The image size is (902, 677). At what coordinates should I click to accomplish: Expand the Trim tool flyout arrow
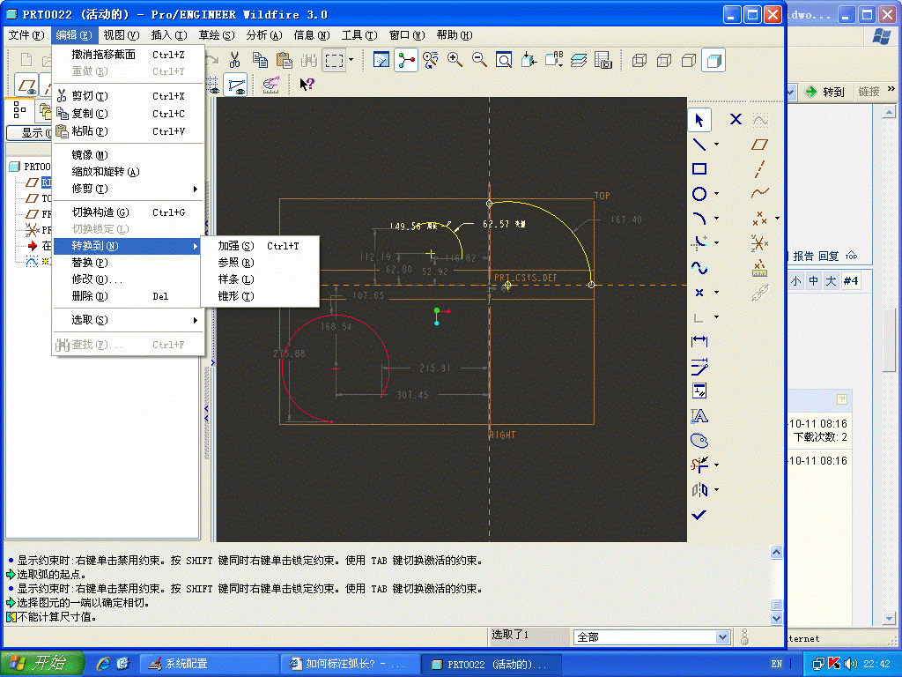(717, 465)
